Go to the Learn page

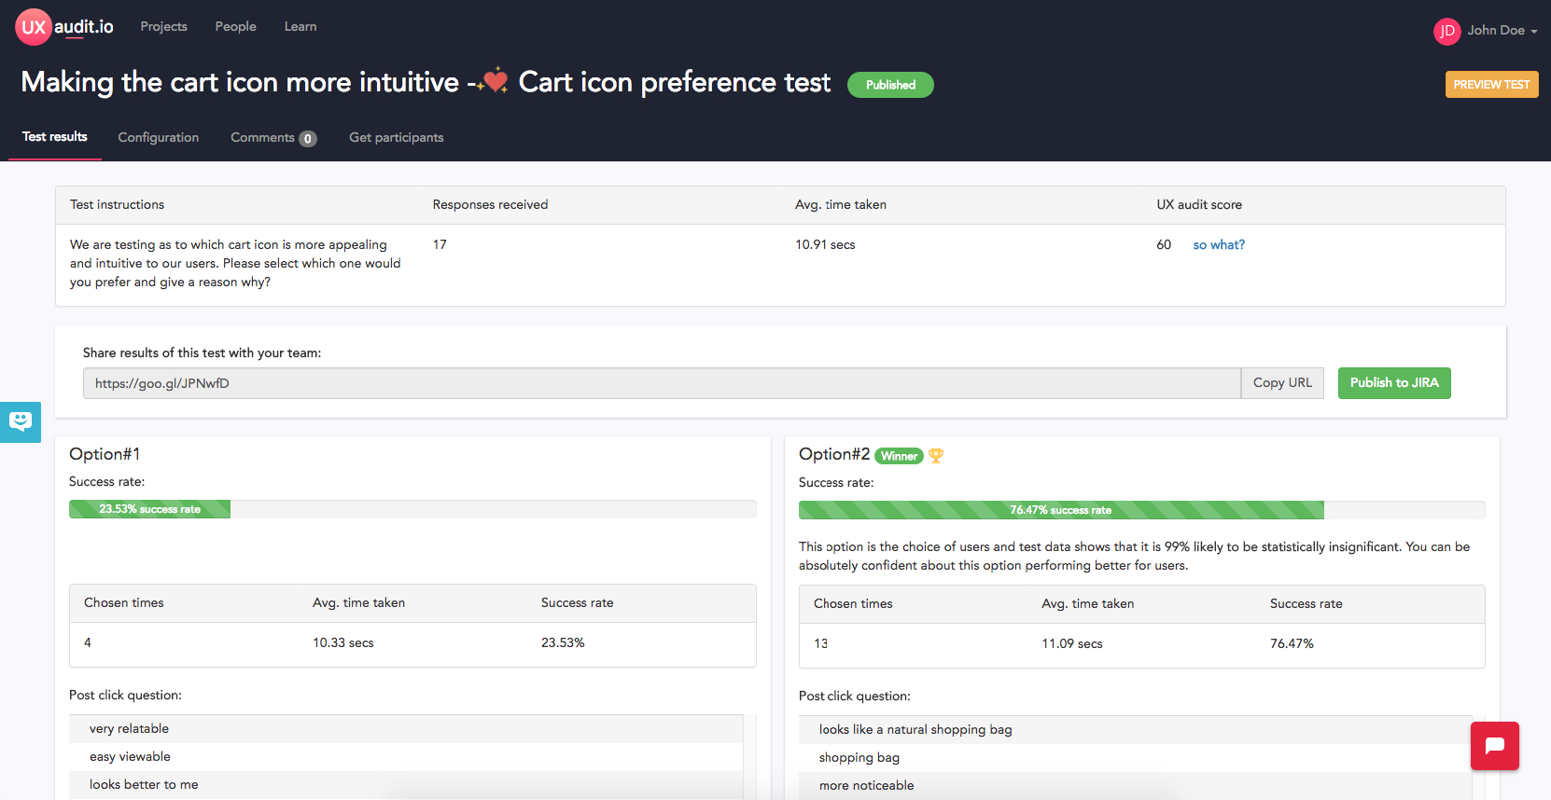(300, 26)
